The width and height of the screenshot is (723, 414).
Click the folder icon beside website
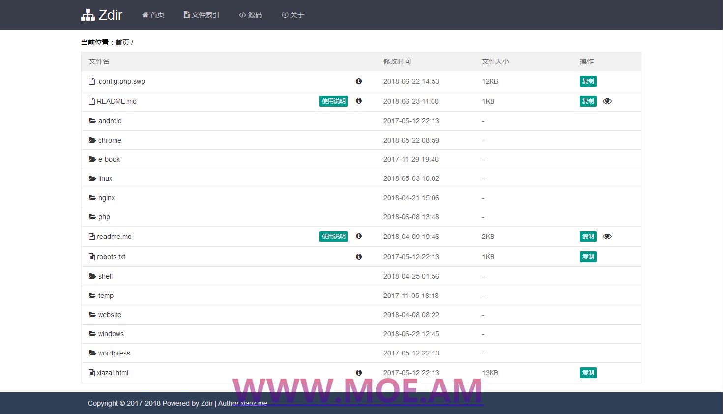92,315
